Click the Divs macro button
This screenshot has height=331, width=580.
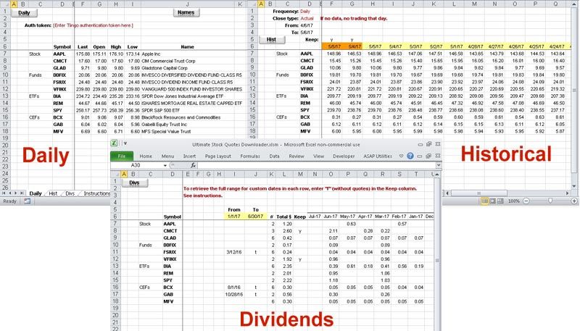pyautogui.click(x=135, y=183)
